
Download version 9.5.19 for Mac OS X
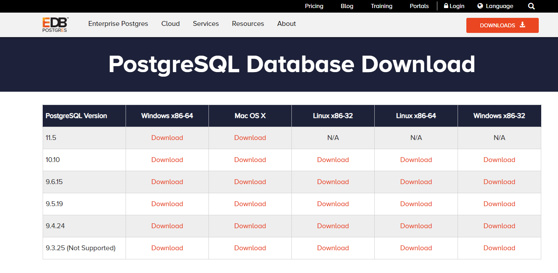[x=250, y=204]
